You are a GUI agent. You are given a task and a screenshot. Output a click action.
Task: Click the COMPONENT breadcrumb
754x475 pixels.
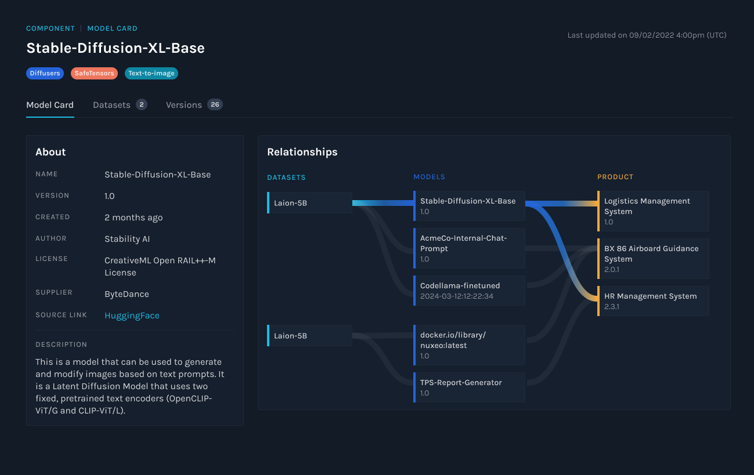coord(50,28)
